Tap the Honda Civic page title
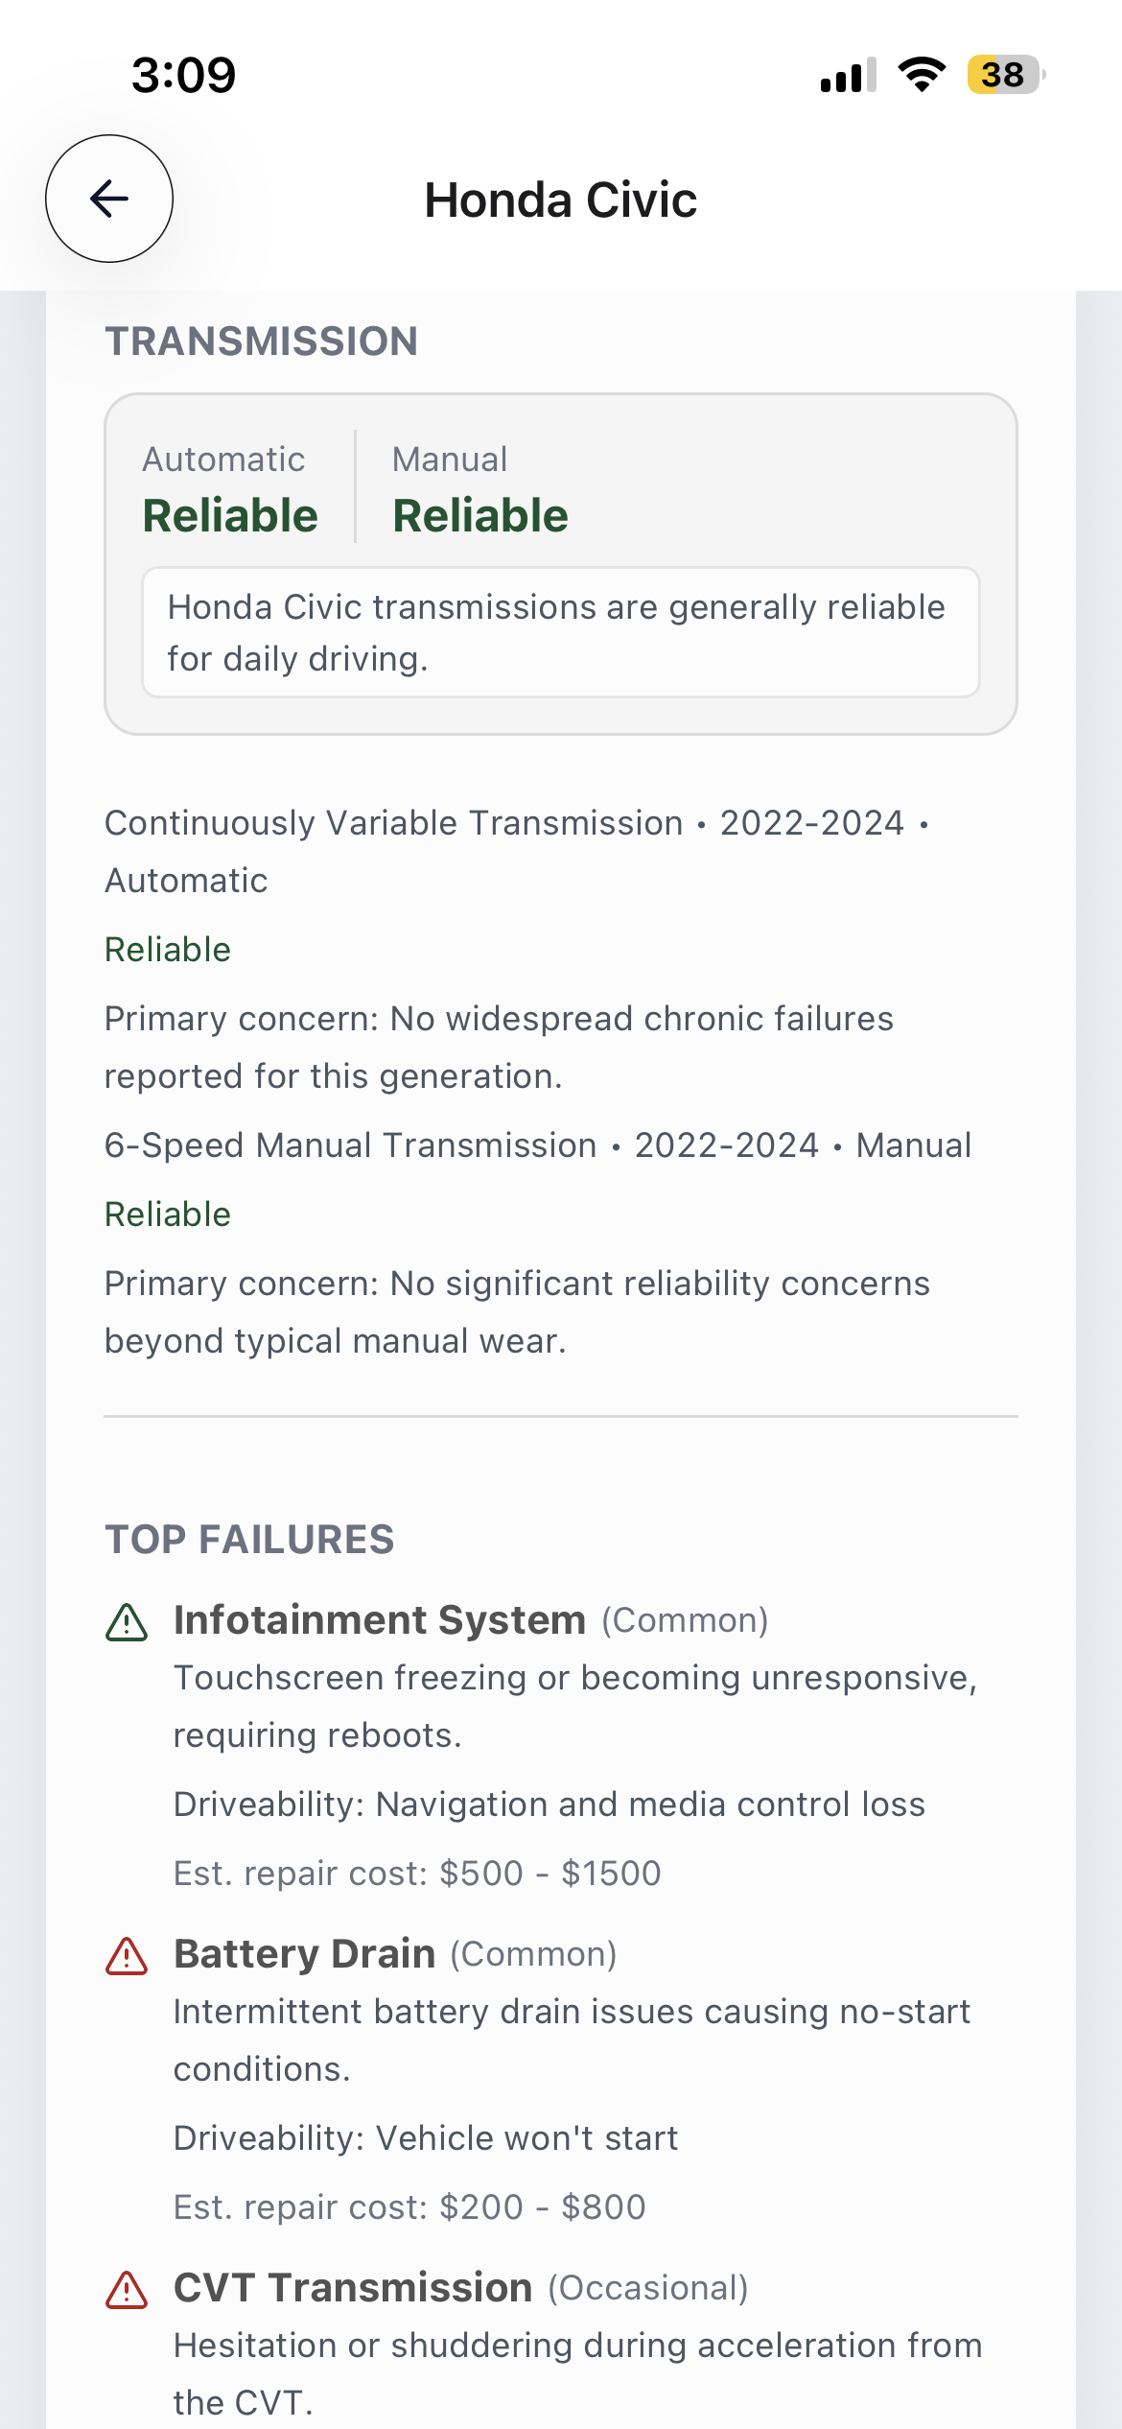 click(561, 200)
